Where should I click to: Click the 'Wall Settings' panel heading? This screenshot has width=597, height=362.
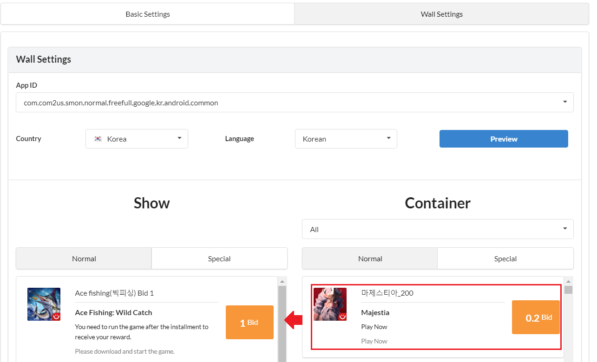pos(44,59)
